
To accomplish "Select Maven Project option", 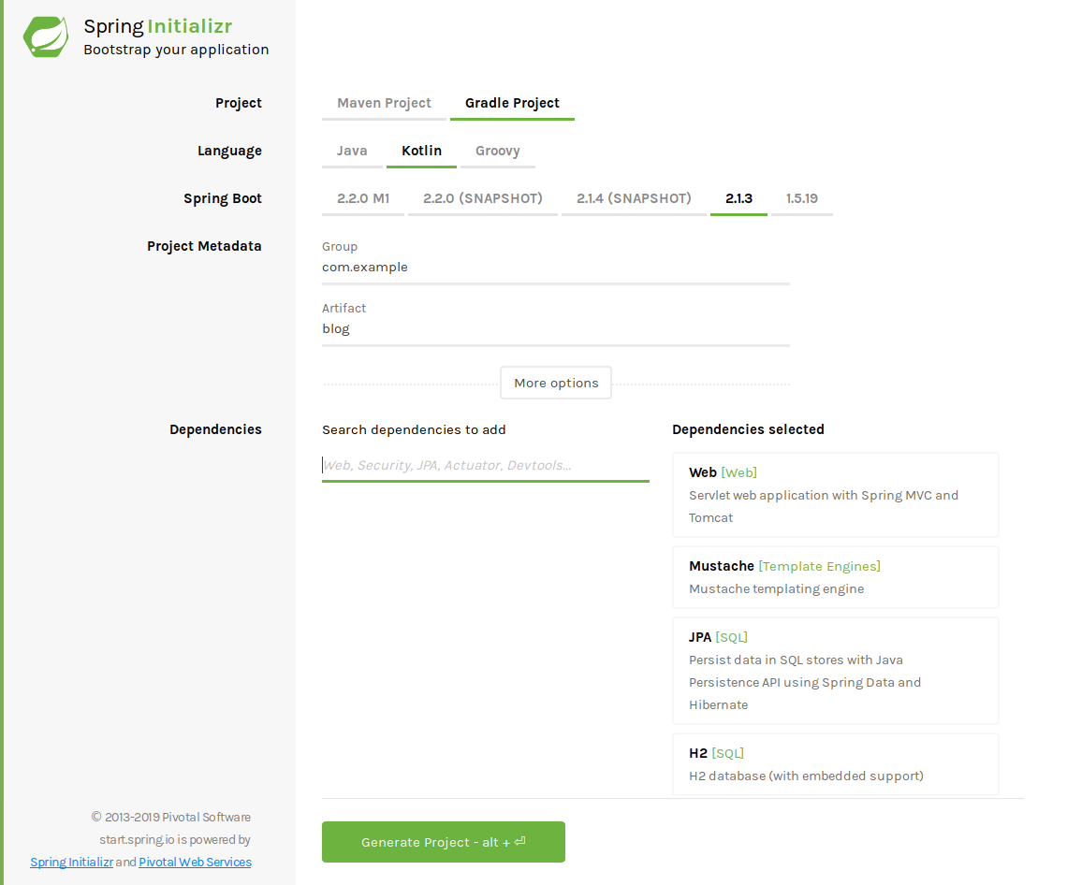I will click(384, 104).
